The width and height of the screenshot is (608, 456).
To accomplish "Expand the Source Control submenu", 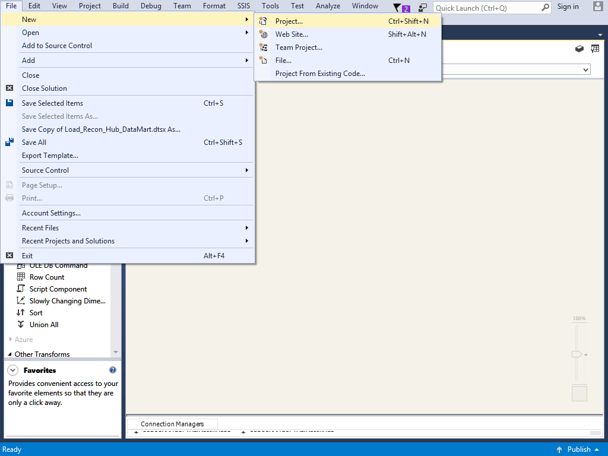I will pyautogui.click(x=246, y=170).
